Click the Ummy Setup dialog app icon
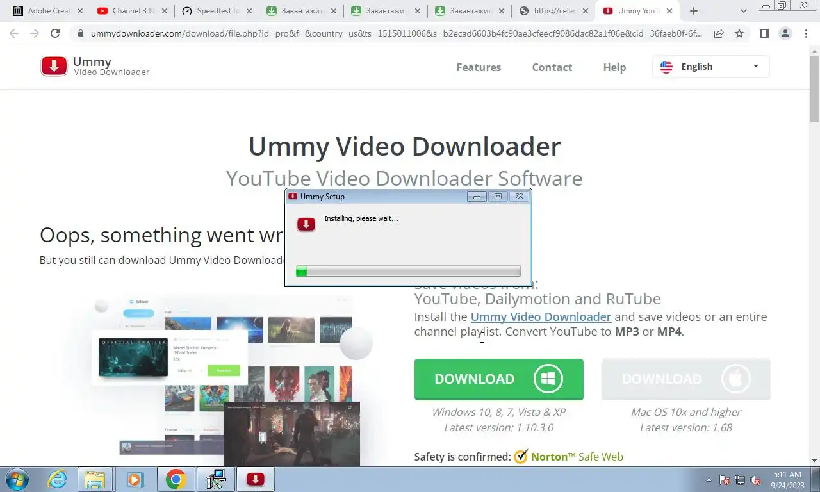The height and width of the screenshot is (492, 820). [x=306, y=224]
